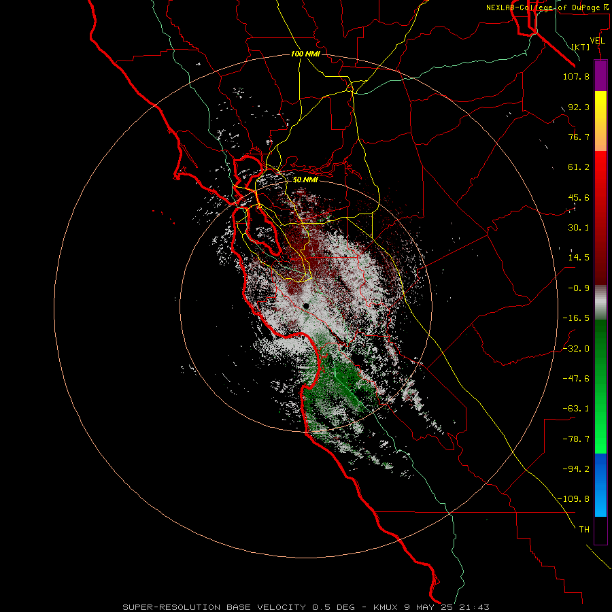Click the gray near-zero segment of velocity scale
The width and height of the screenshot is (612, 612).
pyautogui.click(x=600, y=303)
